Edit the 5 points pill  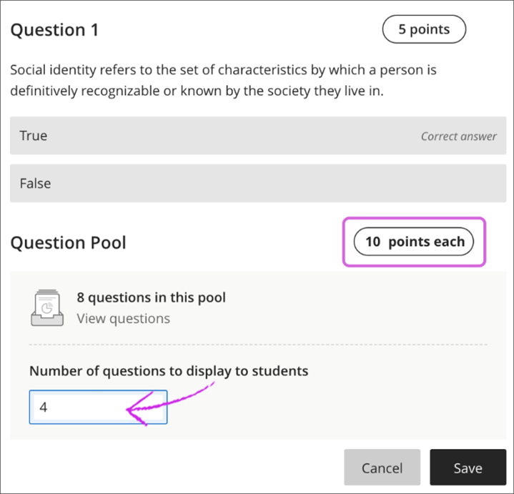click(x=424, y=30)
